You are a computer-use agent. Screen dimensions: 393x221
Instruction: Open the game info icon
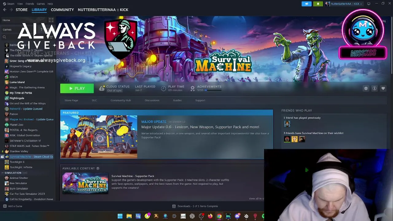(x=375, y=88)
